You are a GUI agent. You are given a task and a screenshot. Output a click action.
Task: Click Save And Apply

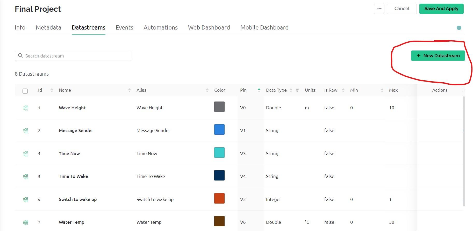click(441, 9)
